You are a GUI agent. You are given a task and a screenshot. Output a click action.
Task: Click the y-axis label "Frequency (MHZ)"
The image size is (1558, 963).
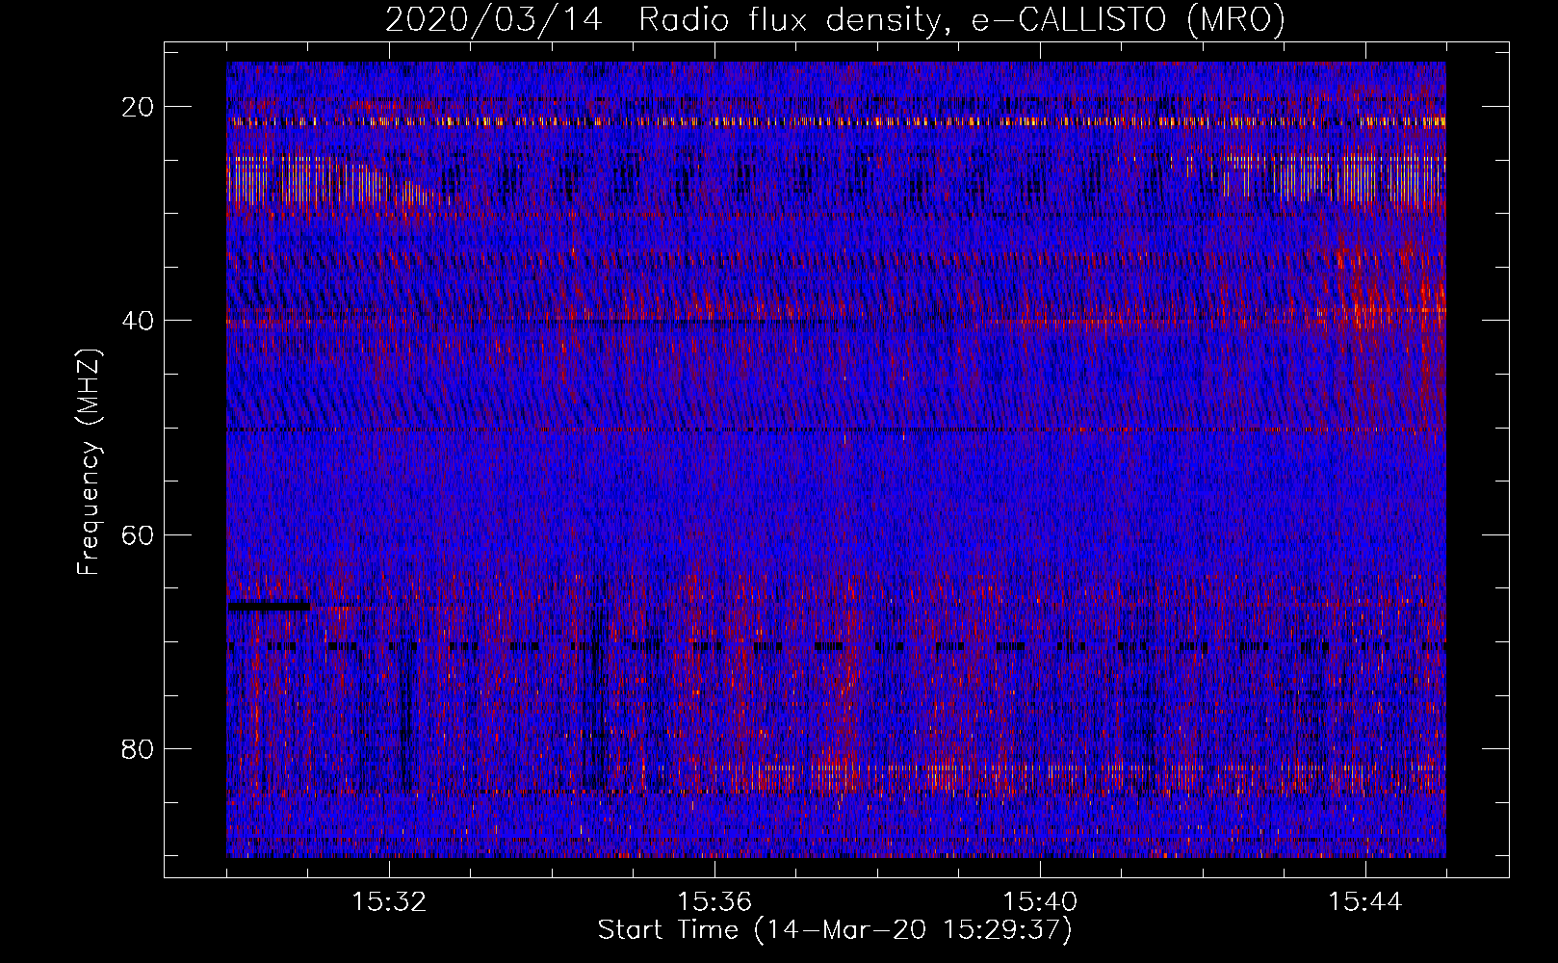(x=89, y=462)
